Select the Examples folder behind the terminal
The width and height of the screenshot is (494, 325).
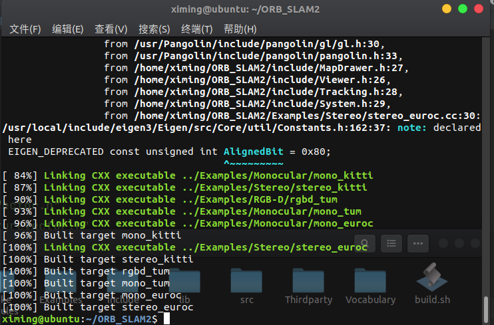click(61, 286)
